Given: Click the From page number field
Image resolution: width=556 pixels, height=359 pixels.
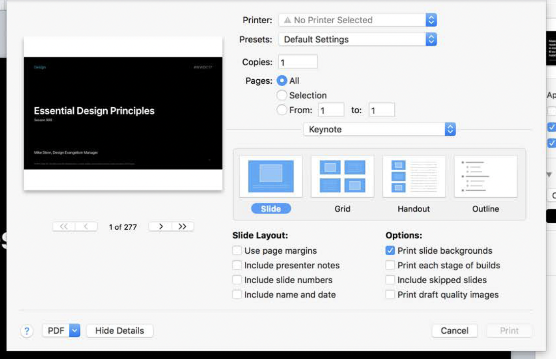Looking at the screenshot, I should click(331, 110).
